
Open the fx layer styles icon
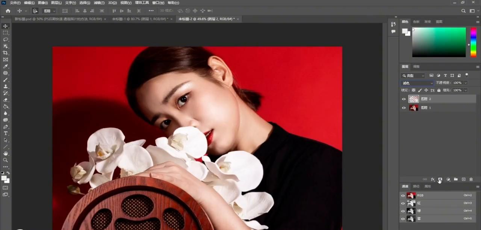point(433,180)
